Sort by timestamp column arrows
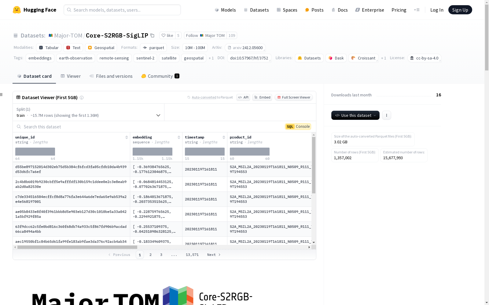Viewport: 489px width, 305px height. [x=224, y=137]
